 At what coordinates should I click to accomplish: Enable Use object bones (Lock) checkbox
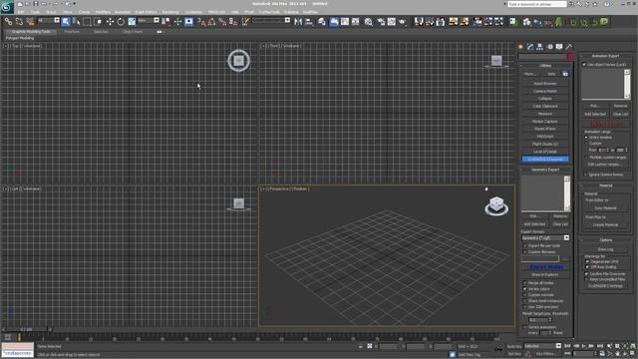tap(584, 65)
